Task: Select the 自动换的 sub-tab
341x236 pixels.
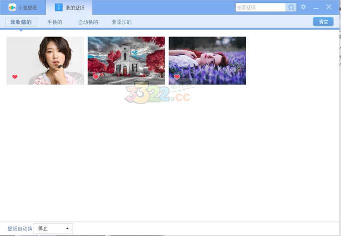Action: [88, 22]
